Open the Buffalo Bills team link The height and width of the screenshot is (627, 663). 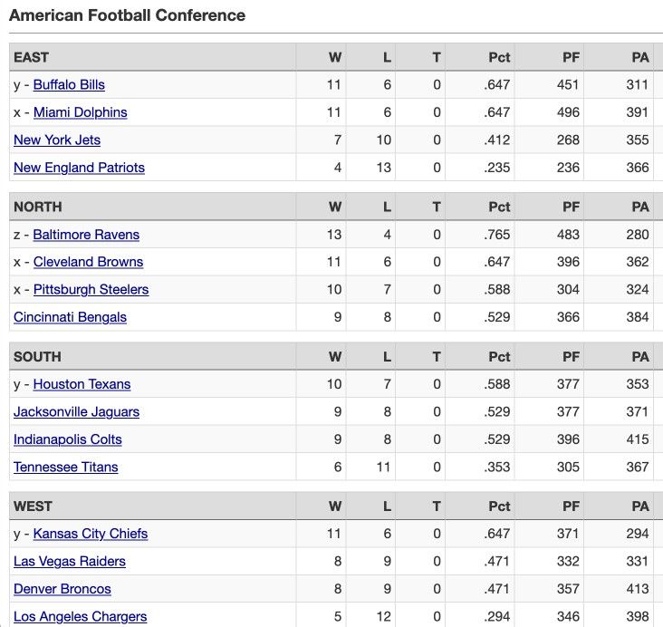pos(69,85)
